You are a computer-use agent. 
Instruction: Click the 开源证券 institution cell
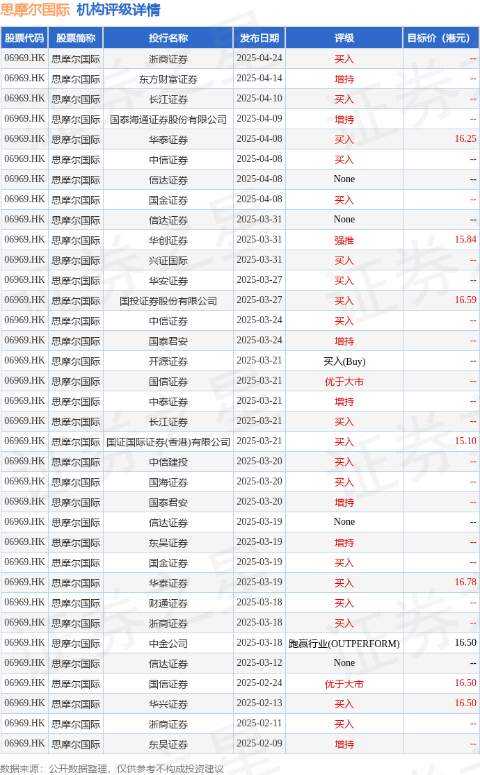click(168, 361)
